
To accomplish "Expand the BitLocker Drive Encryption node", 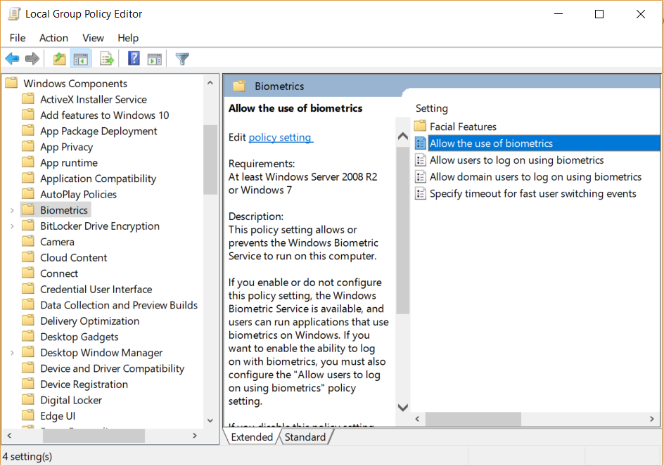I will tap(12, 226).
